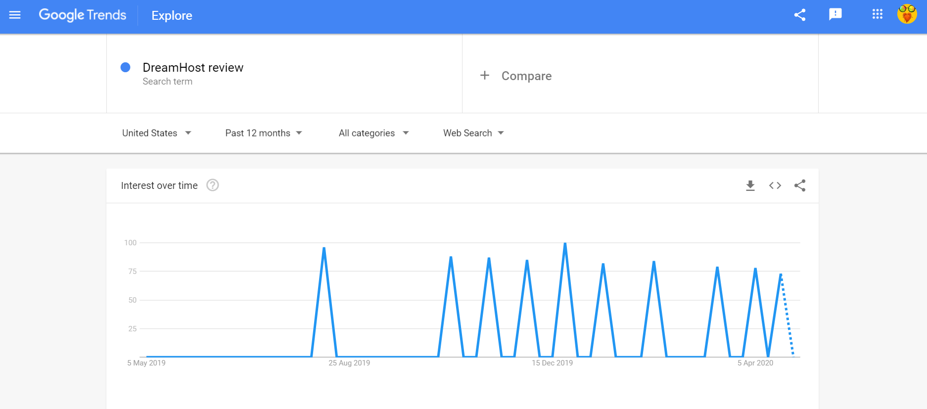Click the highest chart peak near 15 Dec 2019

coord(565,243)
